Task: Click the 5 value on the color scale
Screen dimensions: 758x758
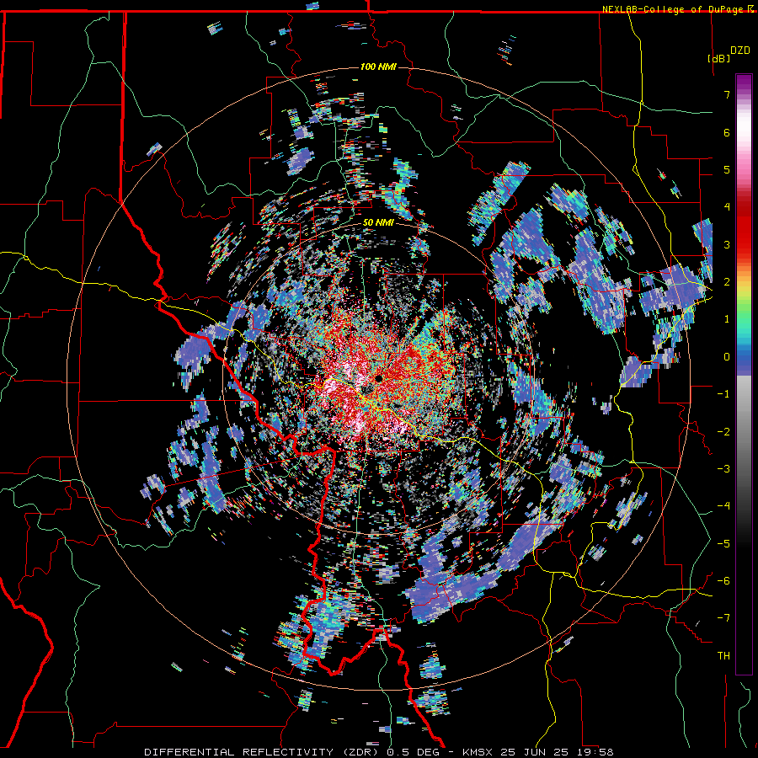Action: click(727, 169)
